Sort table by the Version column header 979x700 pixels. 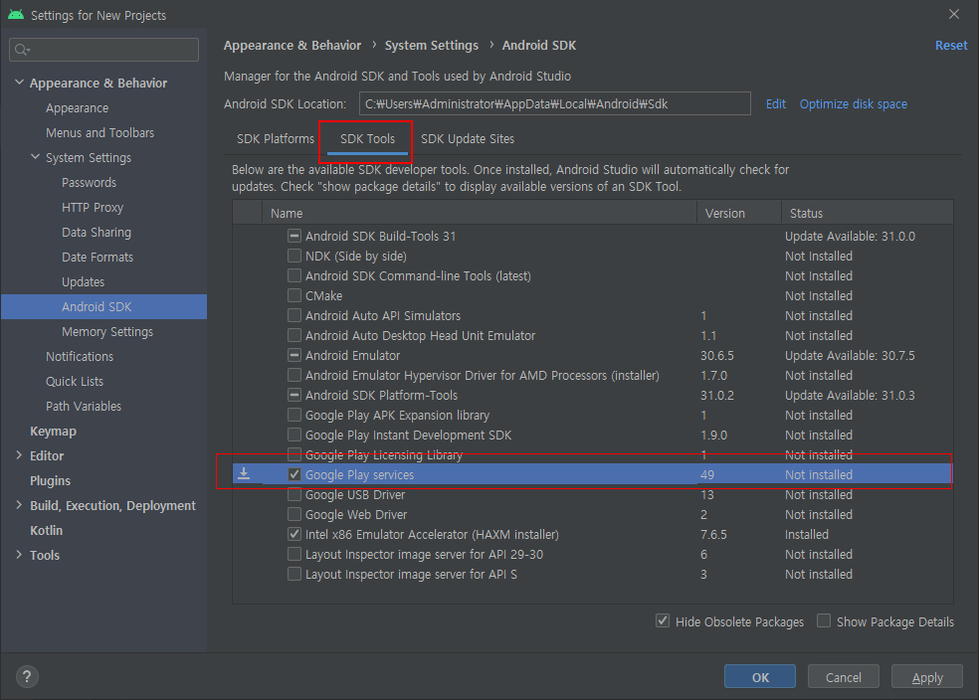pos(738,213)
